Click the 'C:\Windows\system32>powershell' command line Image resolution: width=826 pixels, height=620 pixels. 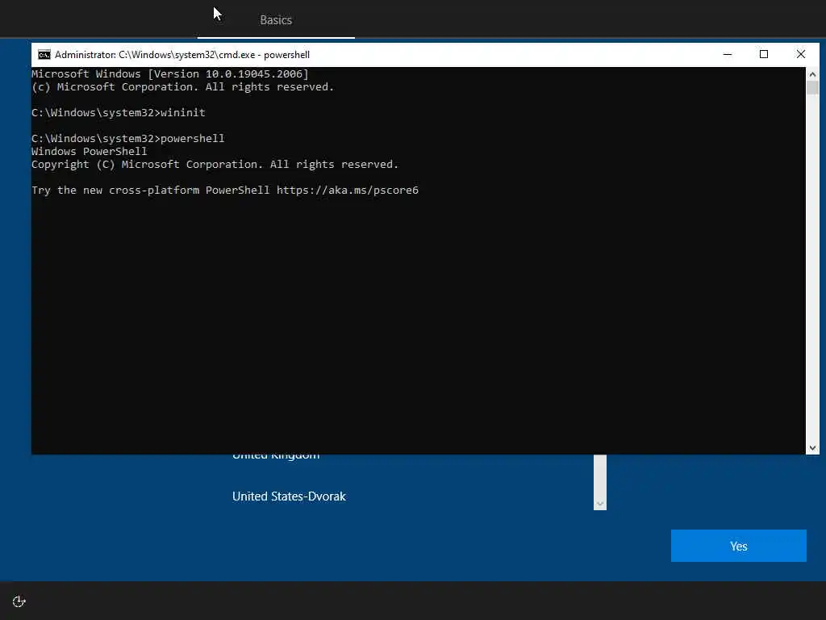coord(128,138)
